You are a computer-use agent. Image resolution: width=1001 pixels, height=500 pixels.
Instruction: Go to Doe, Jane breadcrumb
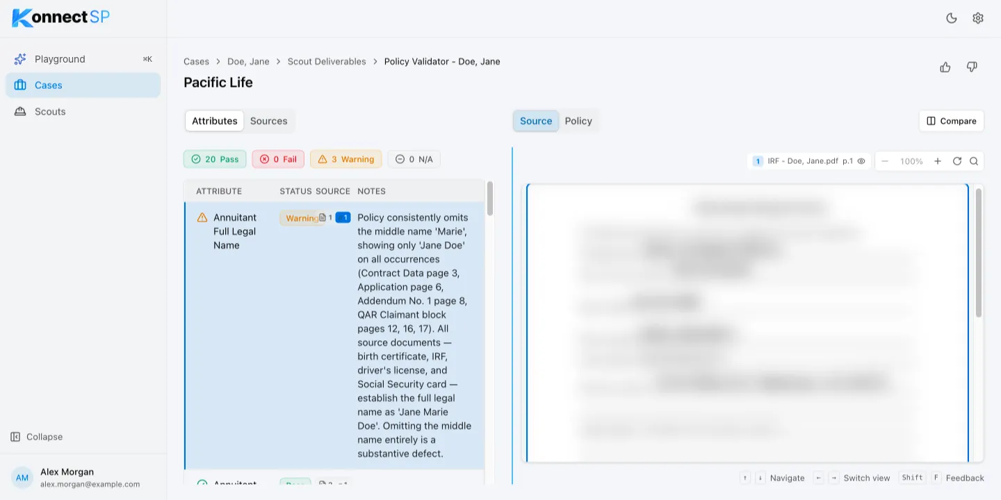248,62
